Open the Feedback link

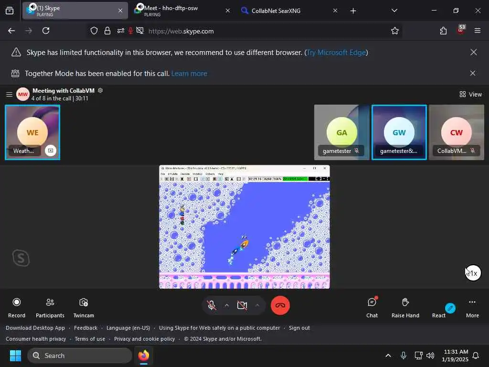(x=86, y=328)
